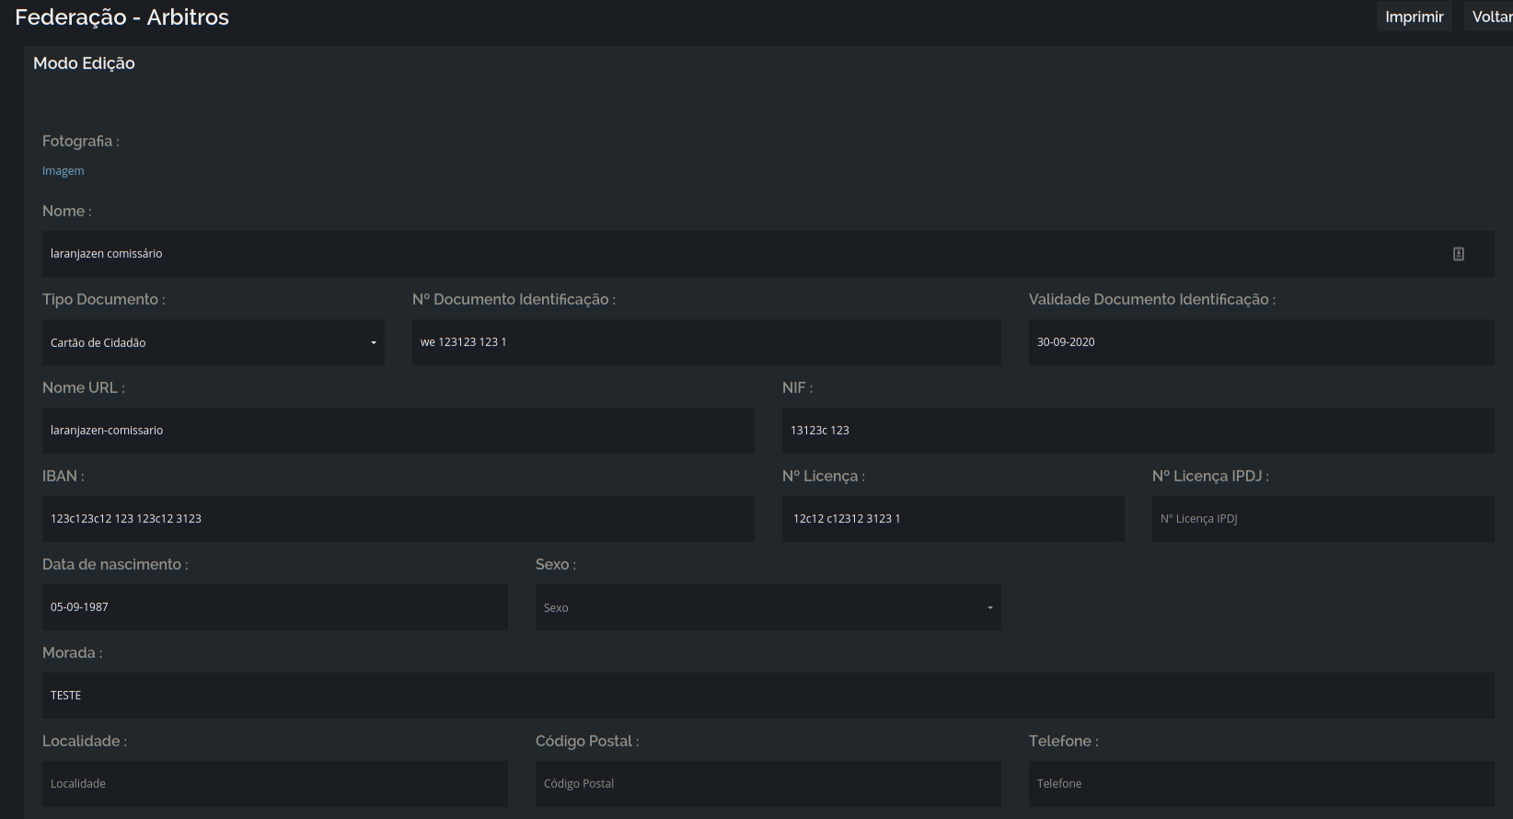Screen dimensions: 1513x819
Task: Click the contact card icon in Nome field
Action: [1459, 254]
